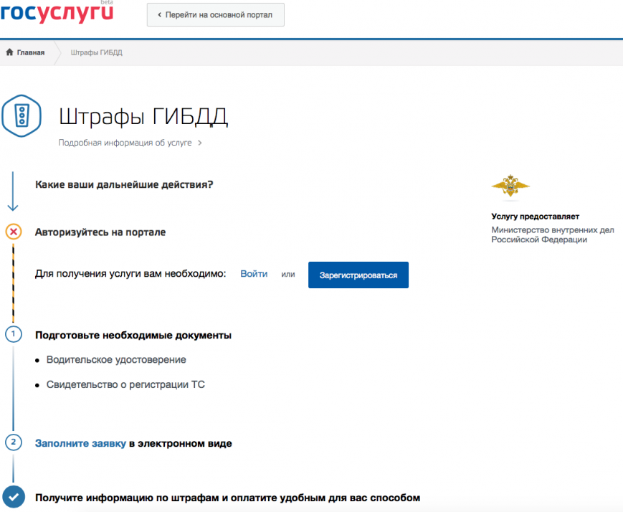Click 'Министерство внутренних дел Российской Федерации' text

click(553, 234)
